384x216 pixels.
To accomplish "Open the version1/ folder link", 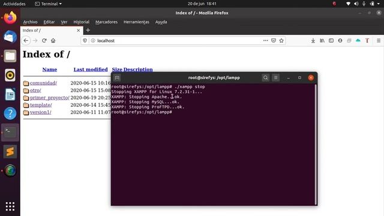I will 41,112.
